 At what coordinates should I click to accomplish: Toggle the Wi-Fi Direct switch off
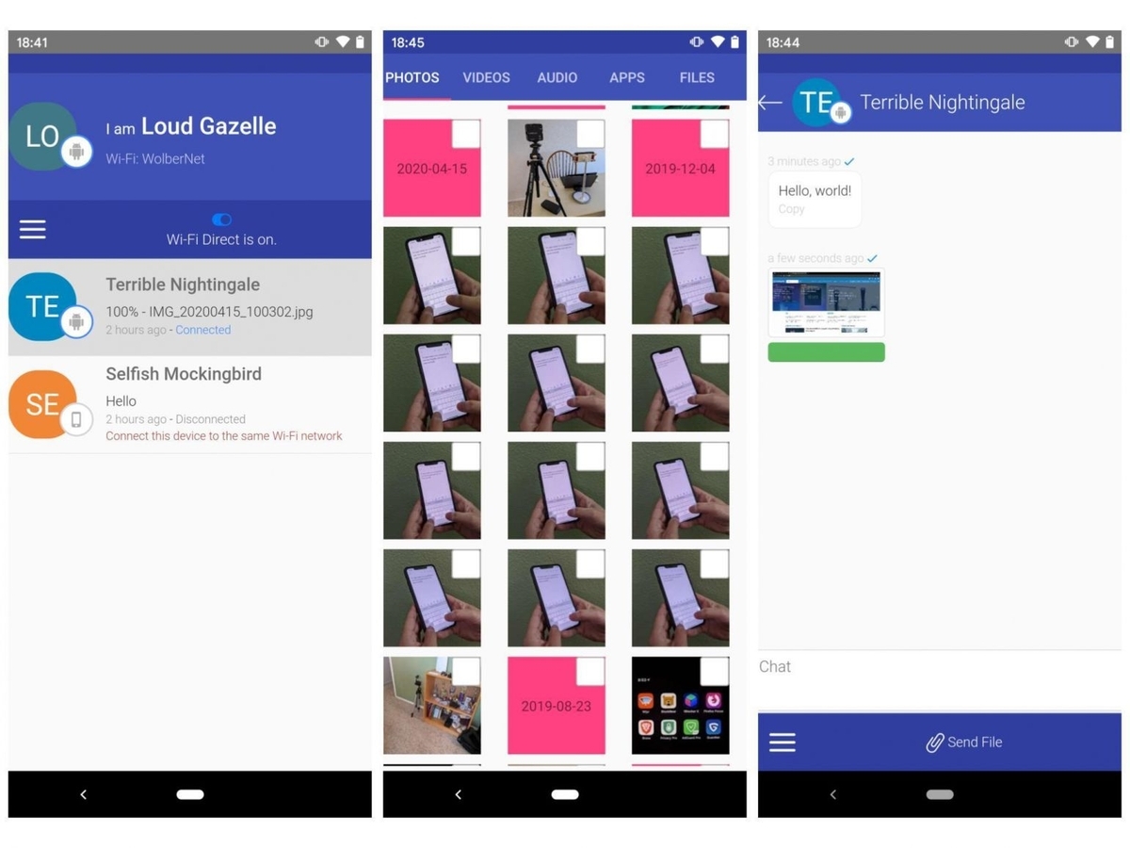pos(221,220)
